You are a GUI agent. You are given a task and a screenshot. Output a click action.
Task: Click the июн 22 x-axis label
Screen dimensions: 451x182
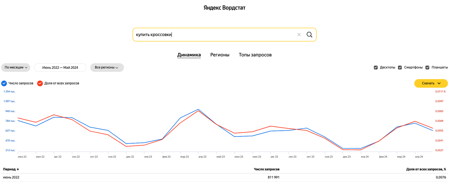pos(22,156)
